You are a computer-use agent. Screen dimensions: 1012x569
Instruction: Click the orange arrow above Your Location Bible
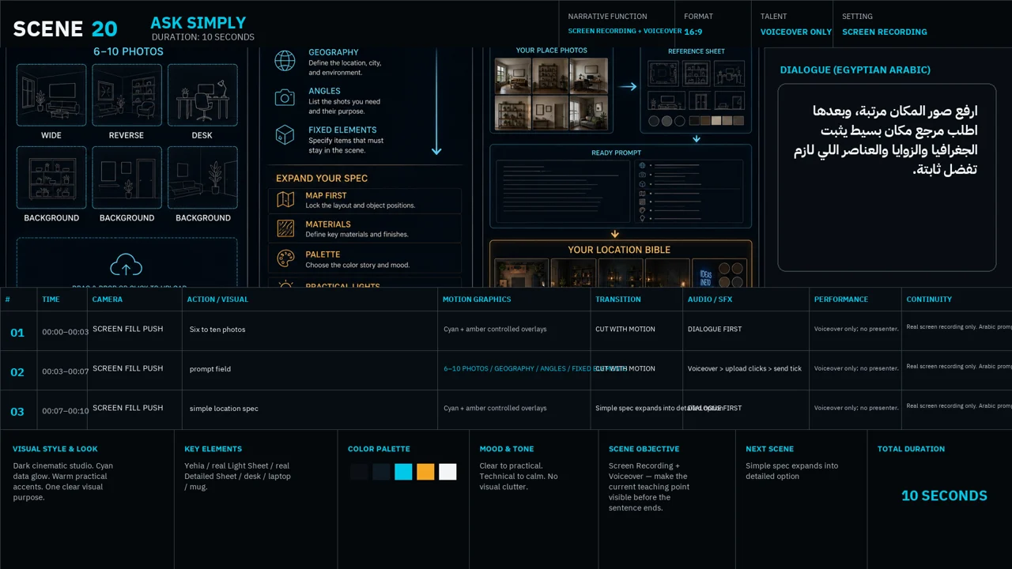(x=615, y=234)
